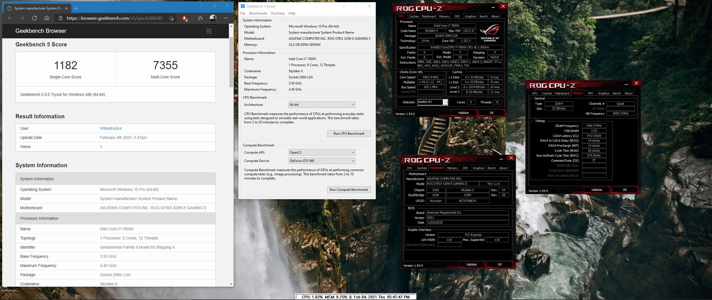
Task: Open the favorites list icon
Action: (x=200, y=18)
